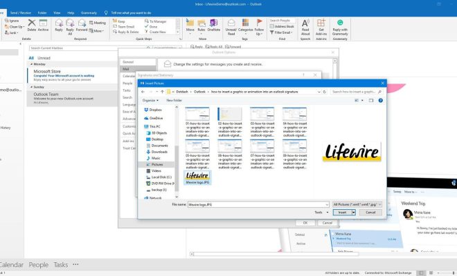Open the Microsoft Store email in the message list
The height and width of the screenshot is (276, 457).
tap(72, 75)
